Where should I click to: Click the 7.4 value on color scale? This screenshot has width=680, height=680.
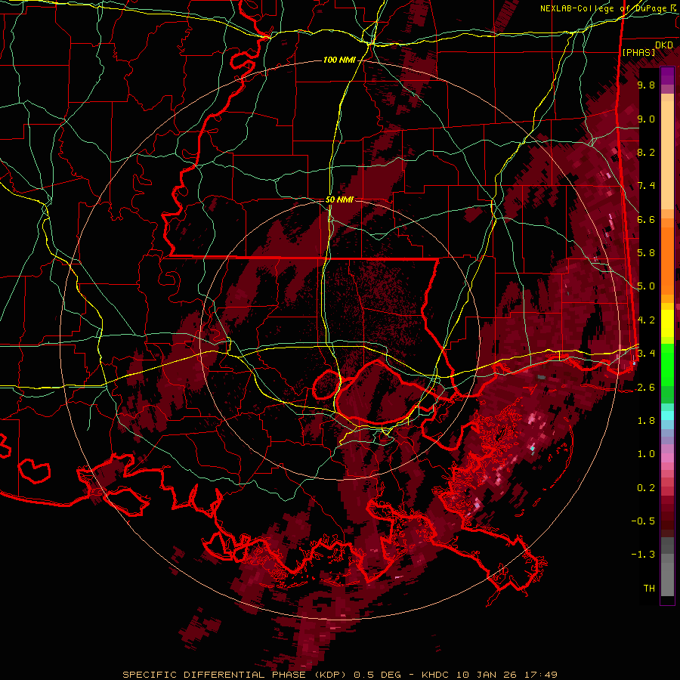click(646, 186)
